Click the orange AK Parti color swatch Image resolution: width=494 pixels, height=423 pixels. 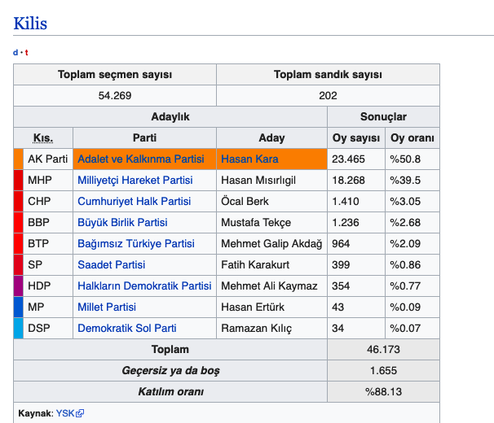[18, 159]
